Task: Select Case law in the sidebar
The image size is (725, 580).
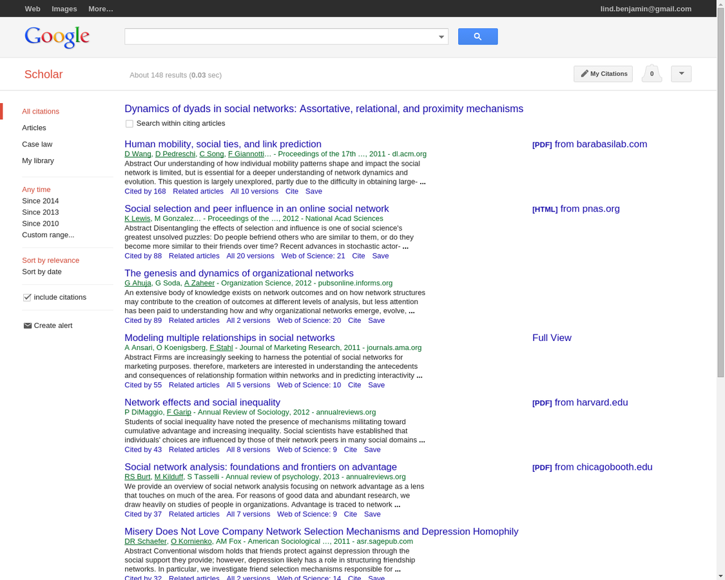Action: pos(37,144)
